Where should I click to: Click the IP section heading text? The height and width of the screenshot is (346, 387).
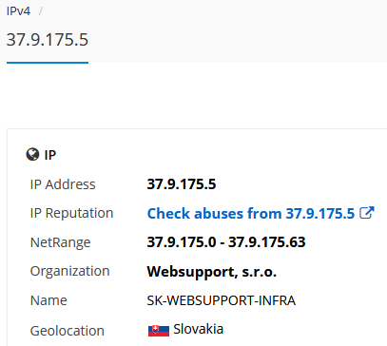pyautogui.click(x=50, y=155)
